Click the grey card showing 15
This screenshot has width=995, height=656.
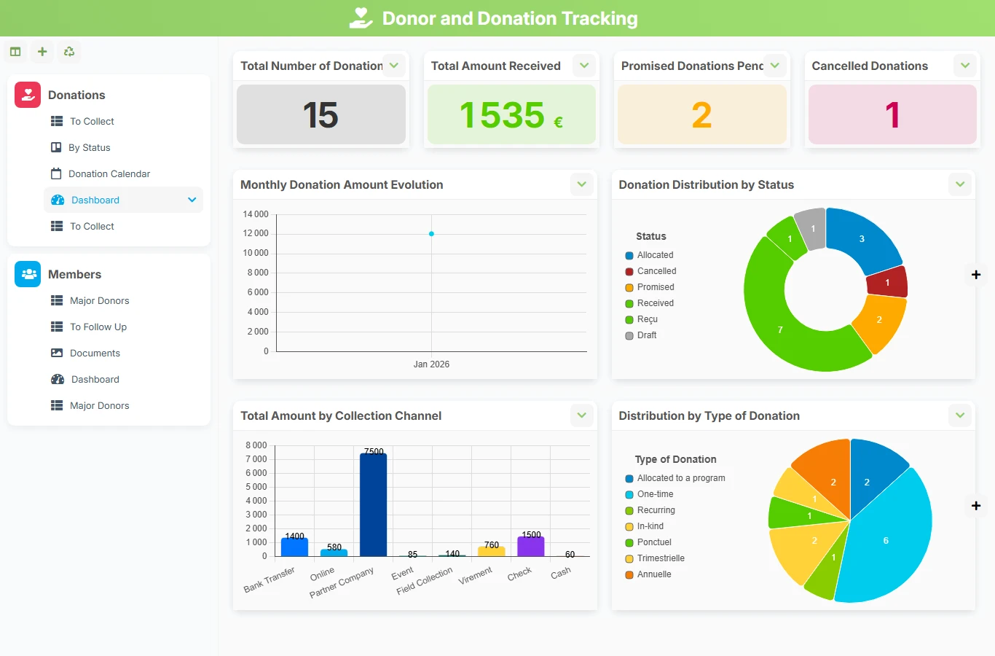click(321, 114)
